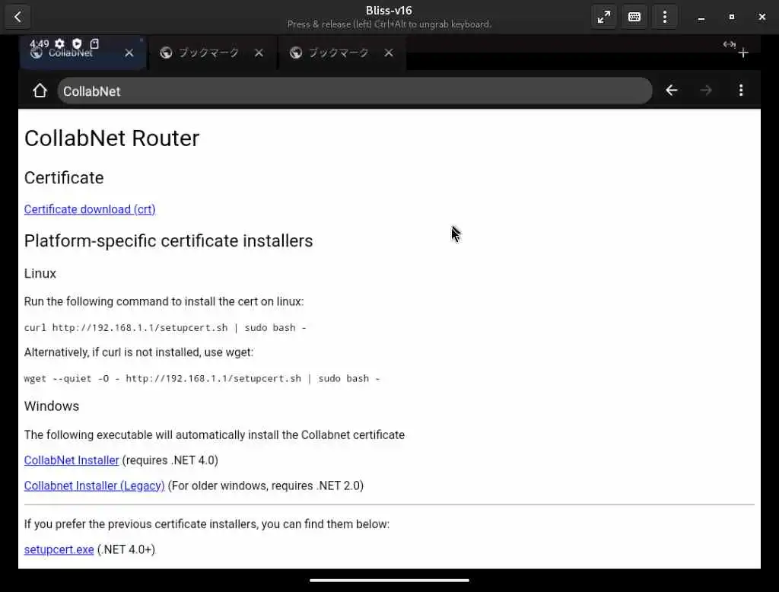Download the CollabNet Installer
Image resolution: width=779 pixels, height=592 pixels.
(x=72, y=460)
